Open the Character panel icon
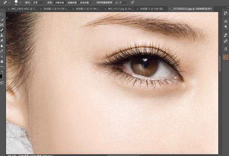Image resolution: width=229 pixels, height=156 pixels. [226, 22]
